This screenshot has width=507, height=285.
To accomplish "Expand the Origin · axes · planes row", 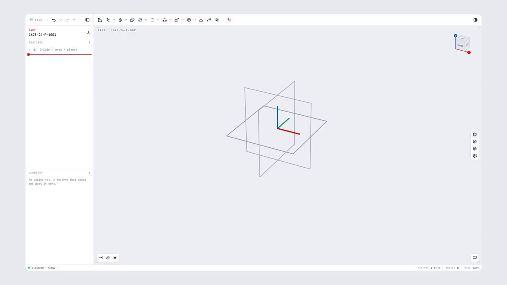I will click(29, 49).
